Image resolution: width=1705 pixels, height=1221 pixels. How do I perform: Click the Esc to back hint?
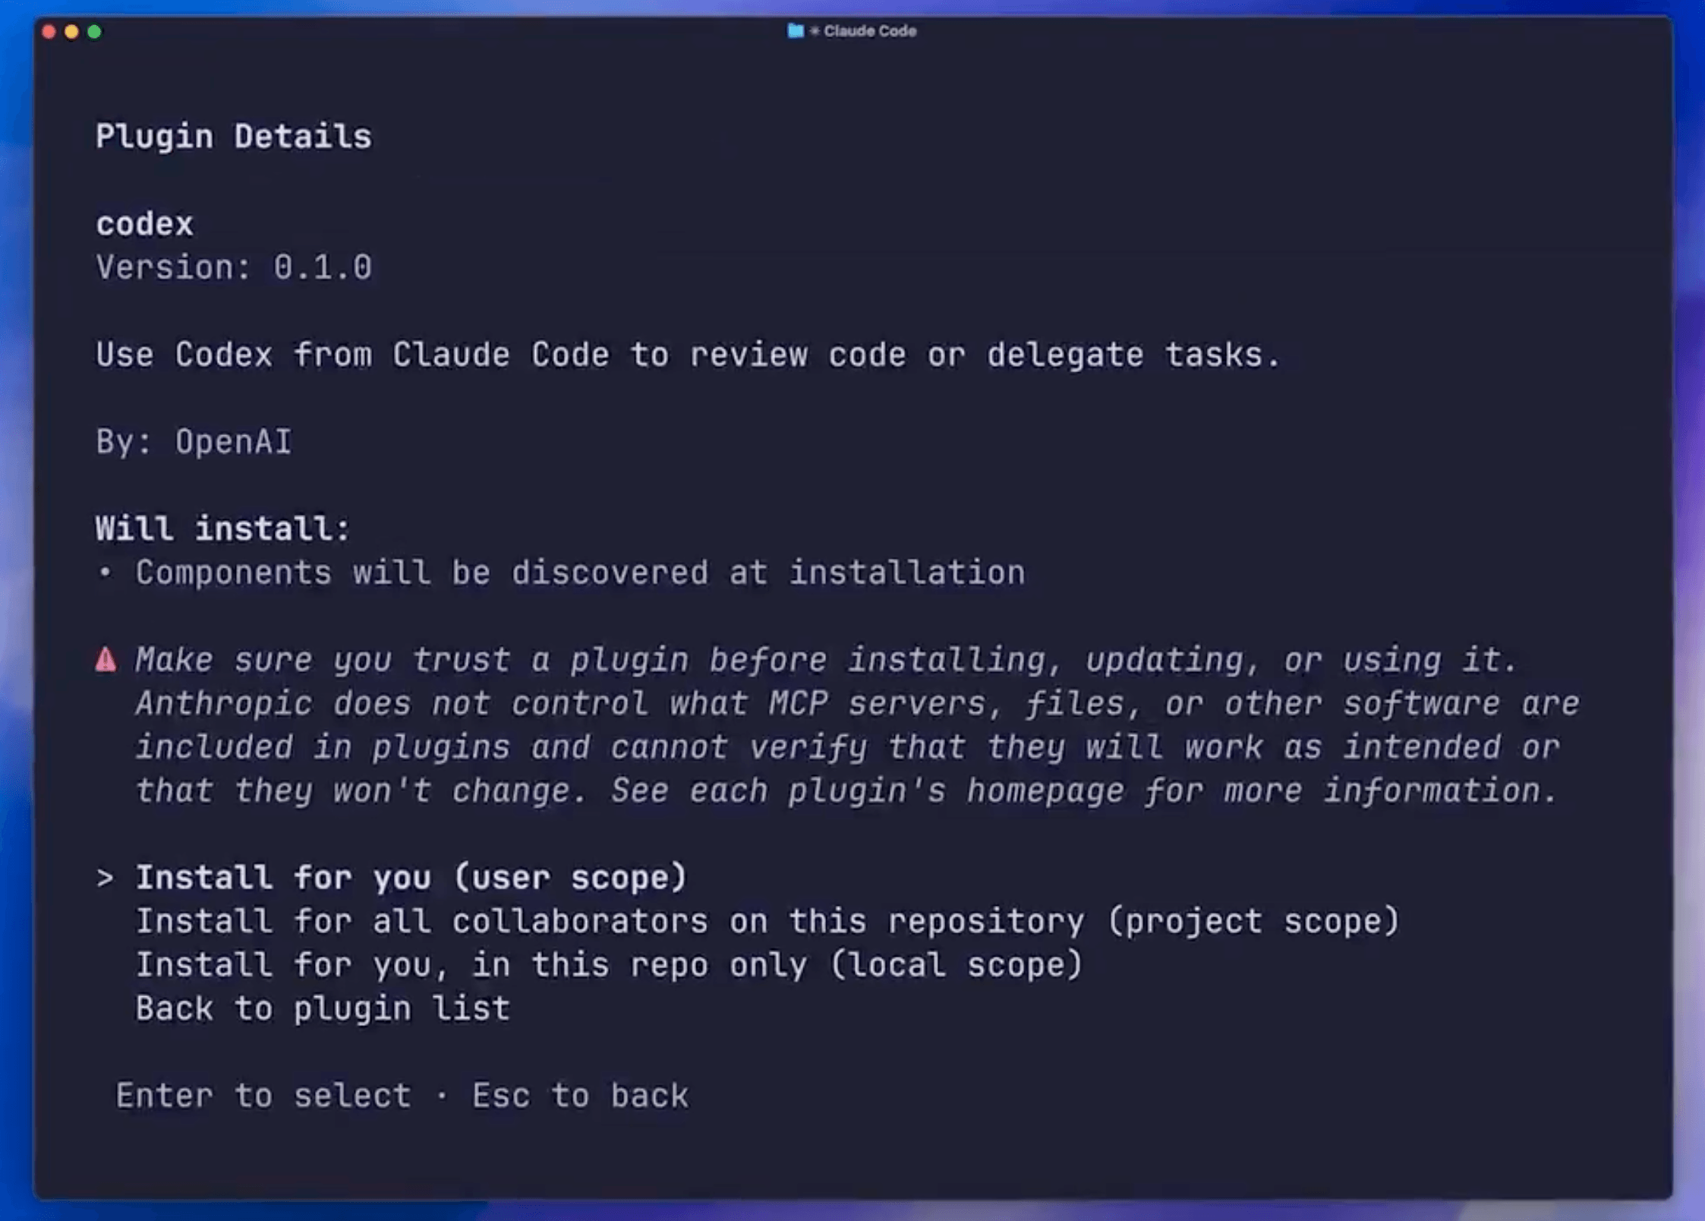click(x=580, y=1096)
